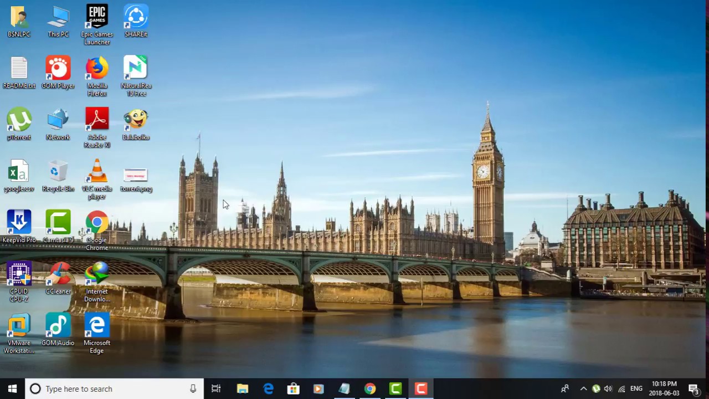This screenshot has height=399, width=709.
Task: Open the clock showing 10:18 PM
Action: tap(665, 389)
